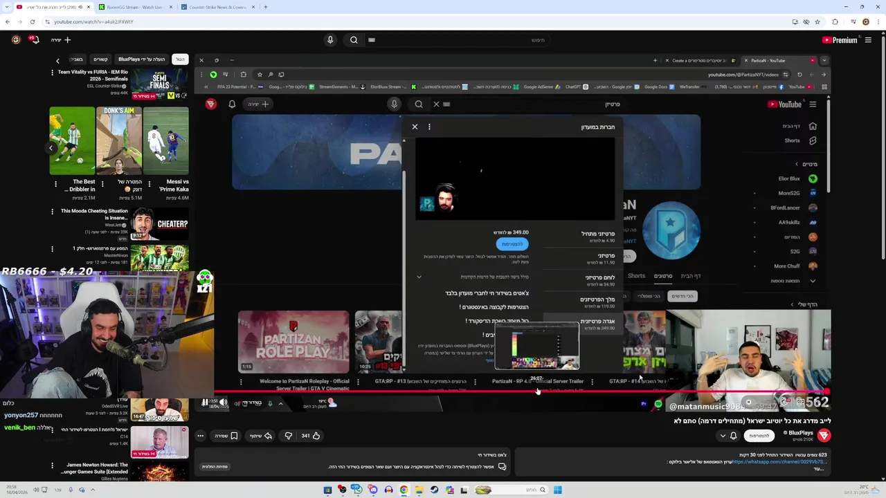Select the 'הכול' filter chip
Viewport: 886px width, 498px height.
180,59
